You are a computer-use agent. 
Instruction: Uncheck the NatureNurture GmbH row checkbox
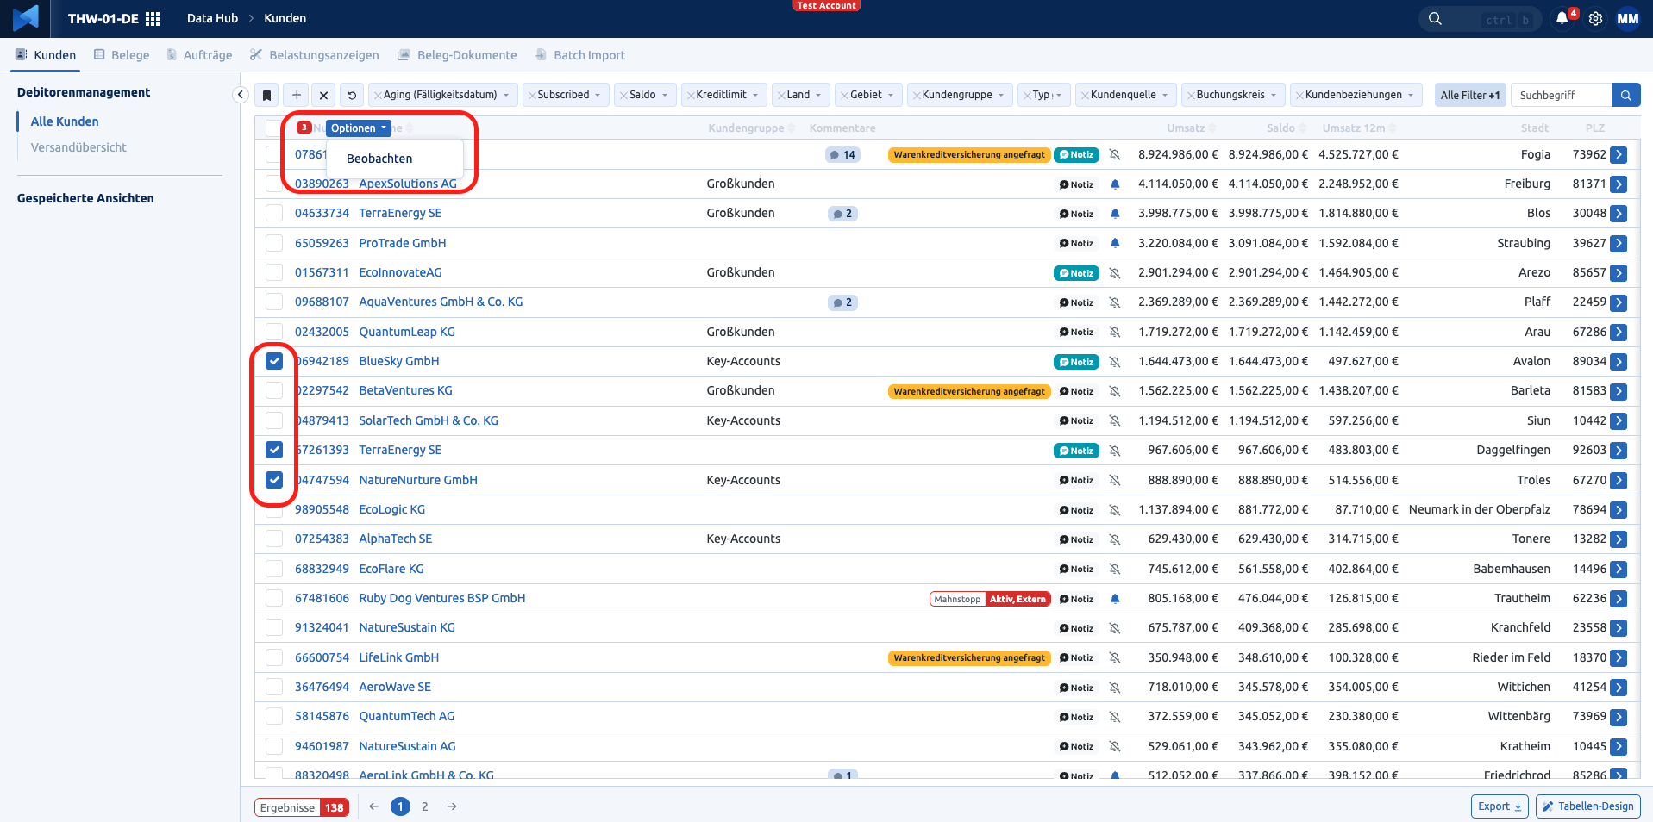(x=274, y=480)
